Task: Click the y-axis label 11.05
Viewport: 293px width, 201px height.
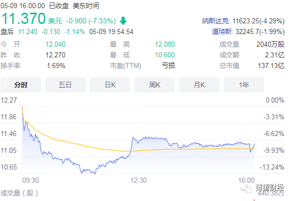Action: point(9,150)
